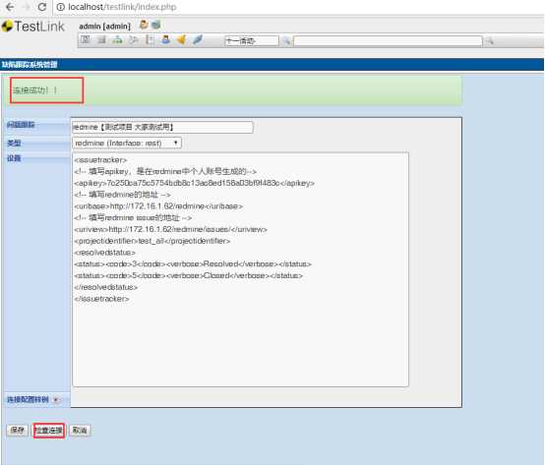
Task: Click the long search text field
Action: click(388, 41)
